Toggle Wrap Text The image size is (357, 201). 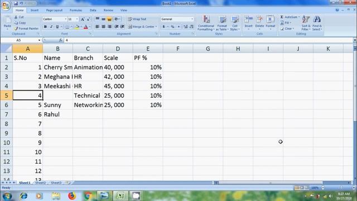(137, 19)
